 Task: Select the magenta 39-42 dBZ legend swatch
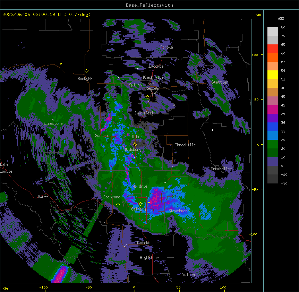pyautogui.click(x=273, y=109)
